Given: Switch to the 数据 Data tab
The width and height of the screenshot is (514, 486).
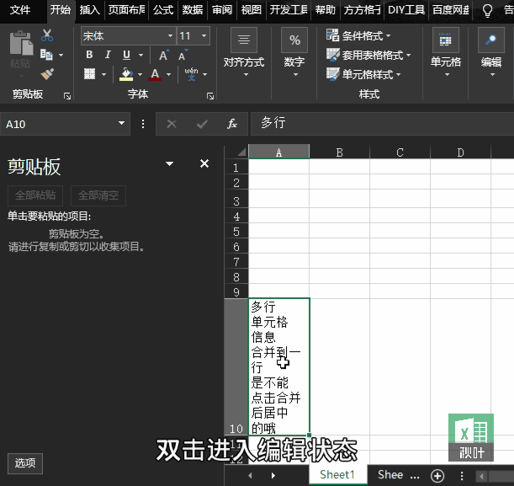Looking at the screenshot, I should tap(193, 10).
